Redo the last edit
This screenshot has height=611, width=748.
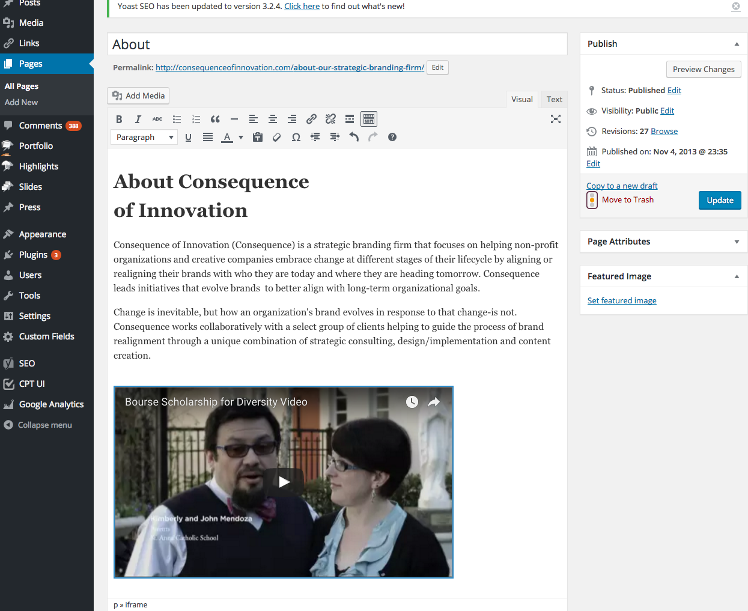[373, 137]
